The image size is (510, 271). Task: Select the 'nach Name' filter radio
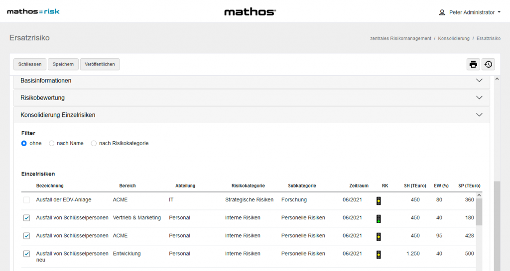pyautogui.click(x=51, y=143)
